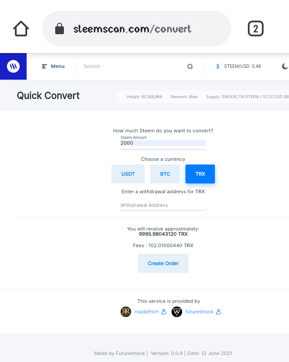Click the Steem logo in header

(x=13, y=66)
